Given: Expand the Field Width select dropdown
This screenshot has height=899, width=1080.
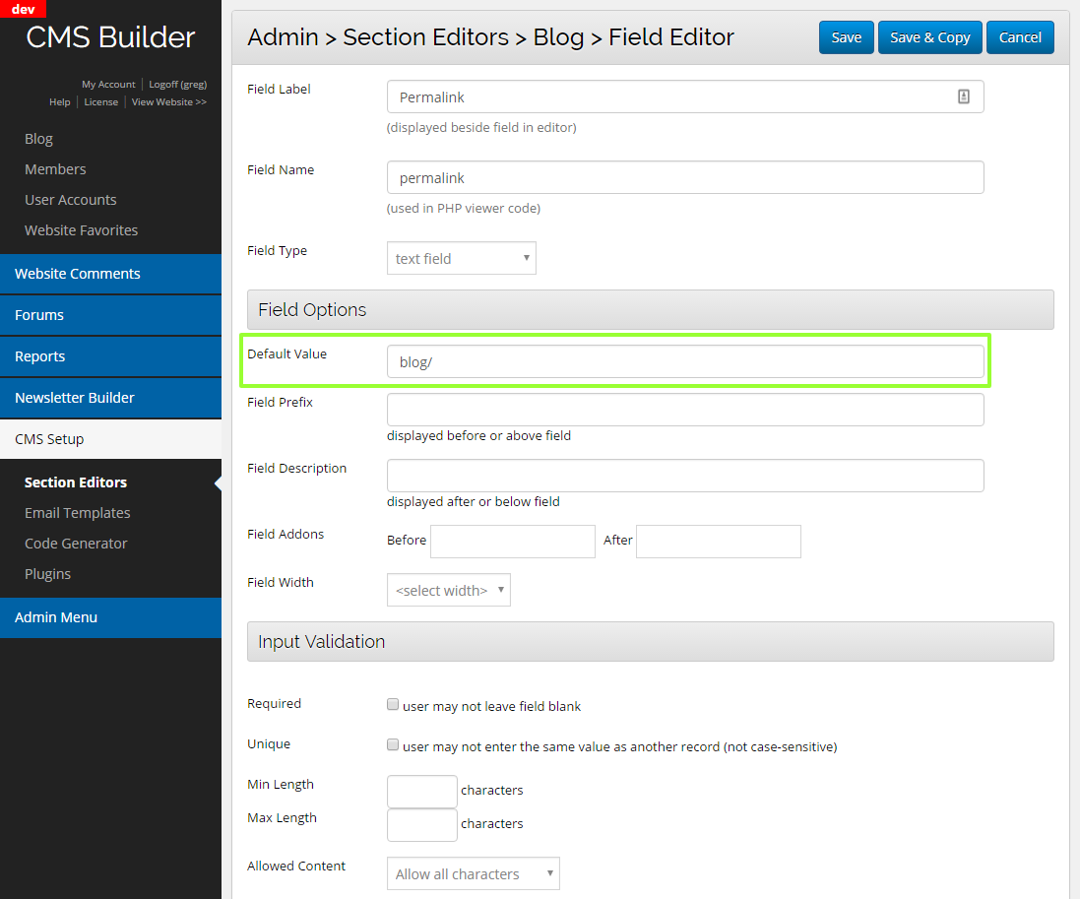Looking at the screenshot, I should coord(448,590).
